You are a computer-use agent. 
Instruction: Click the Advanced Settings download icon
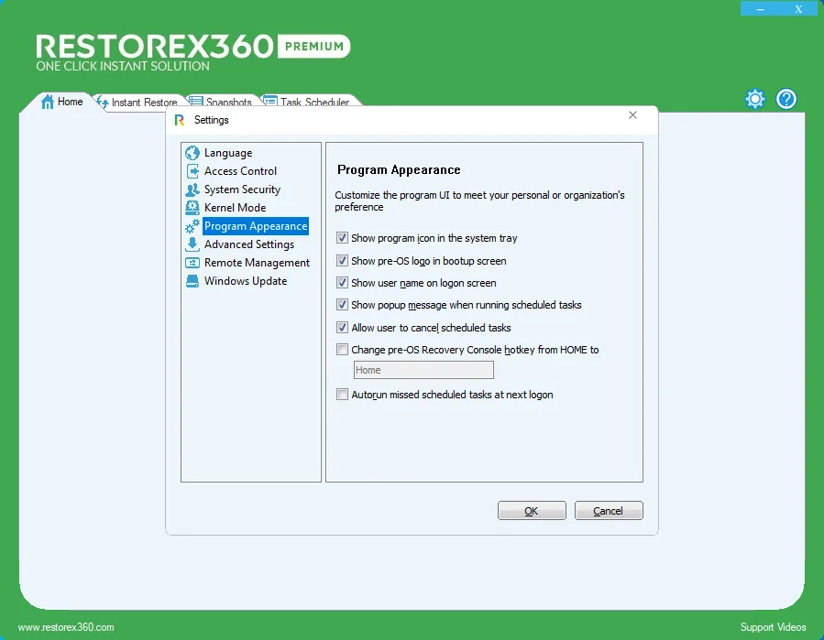coord(192,244)
